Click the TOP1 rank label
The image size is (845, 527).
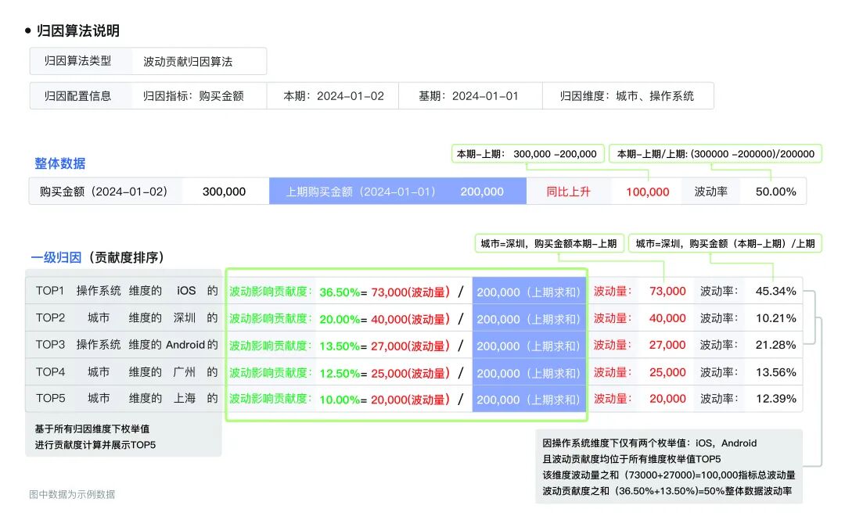50,291
